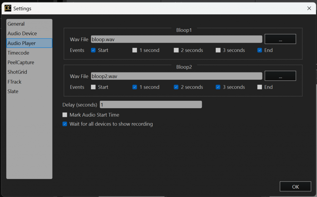Uncheck Bloop2 2 seconds event

176,87
